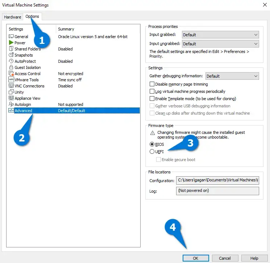Select the Power settings row
270x263 pixels.
(x=74, y=43)
